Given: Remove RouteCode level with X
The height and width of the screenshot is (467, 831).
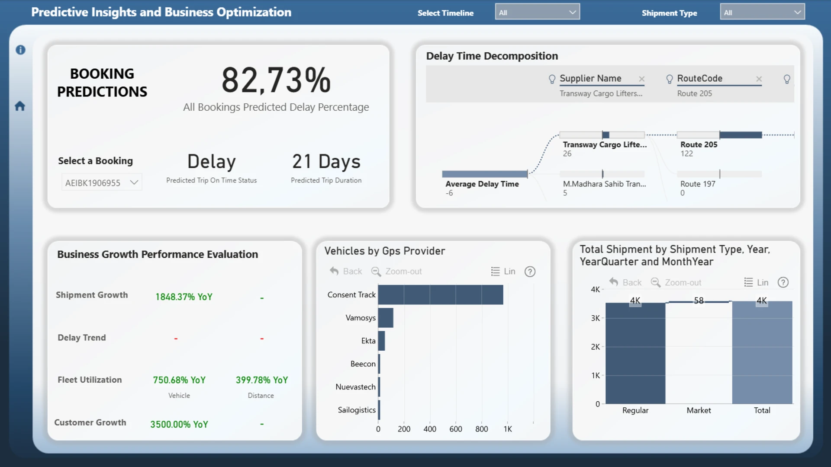Looking at the screenshot, I should (x=759, y=79).
